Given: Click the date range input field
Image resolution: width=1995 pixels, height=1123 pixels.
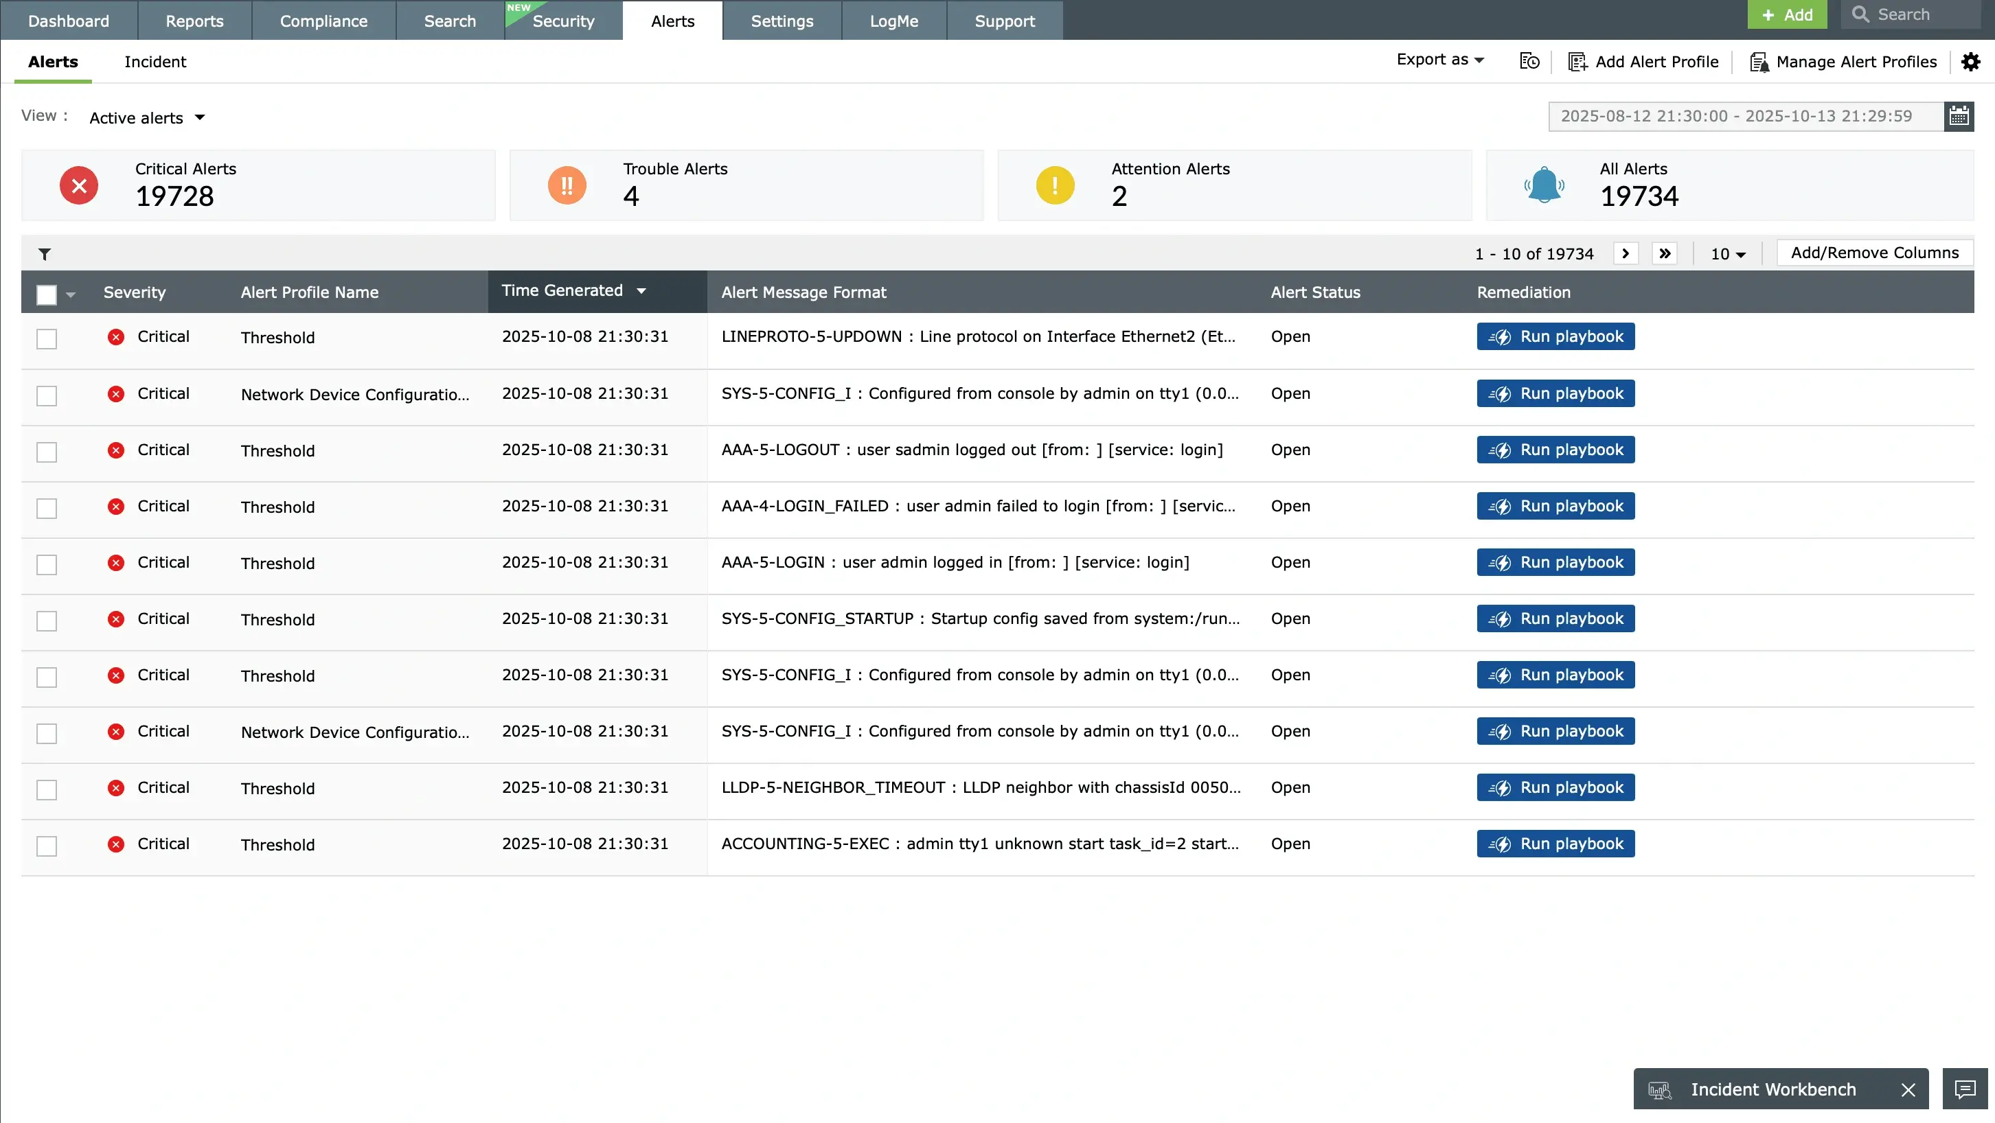Looking at the screenshot, I should (x=1746, y=116).
